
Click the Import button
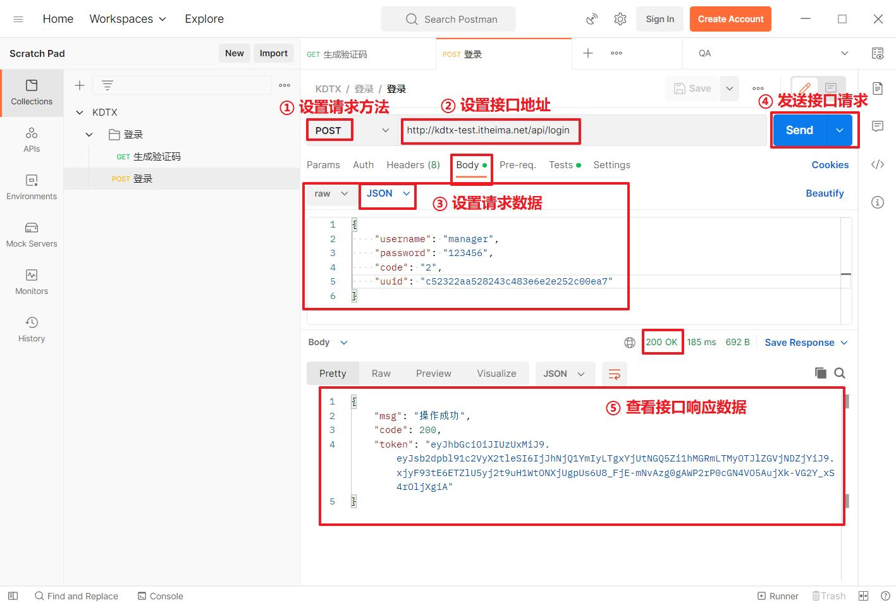point(273,53)
